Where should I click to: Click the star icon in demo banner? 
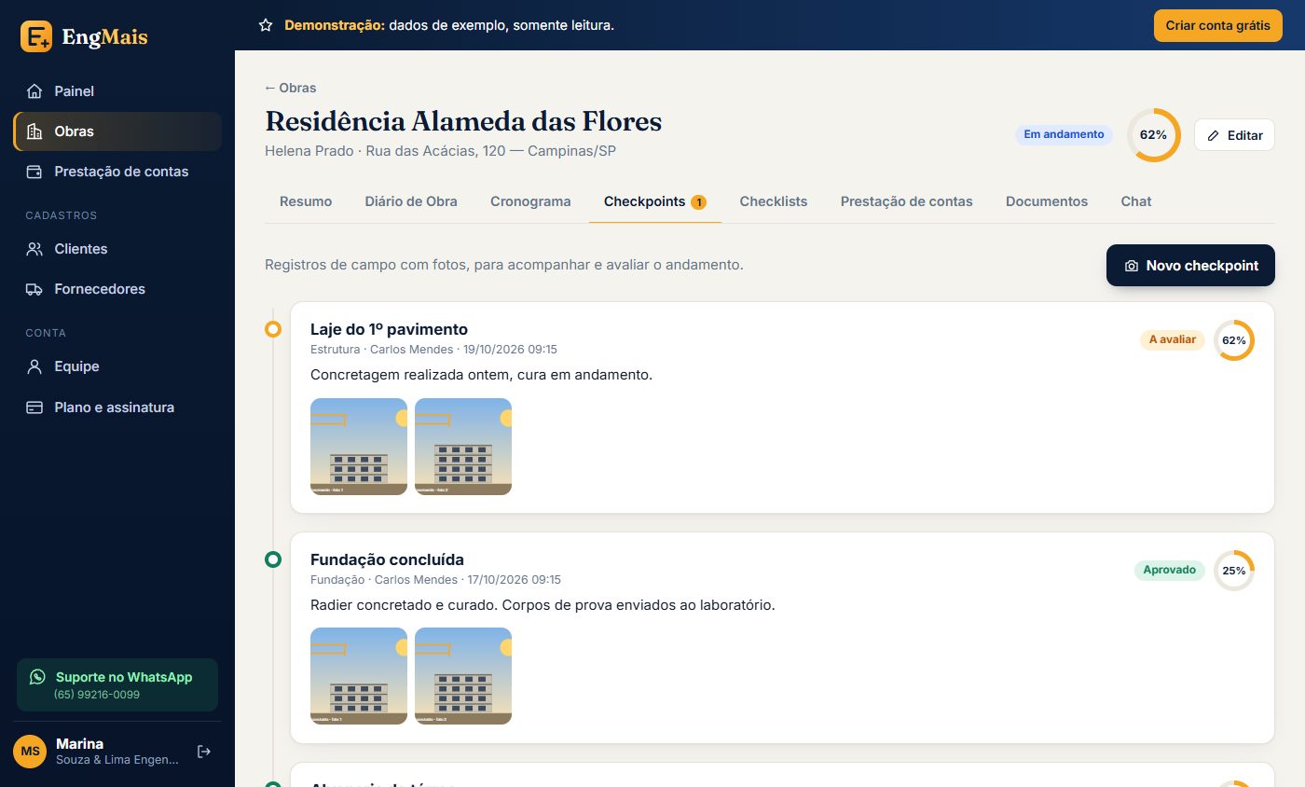[266, 25]
